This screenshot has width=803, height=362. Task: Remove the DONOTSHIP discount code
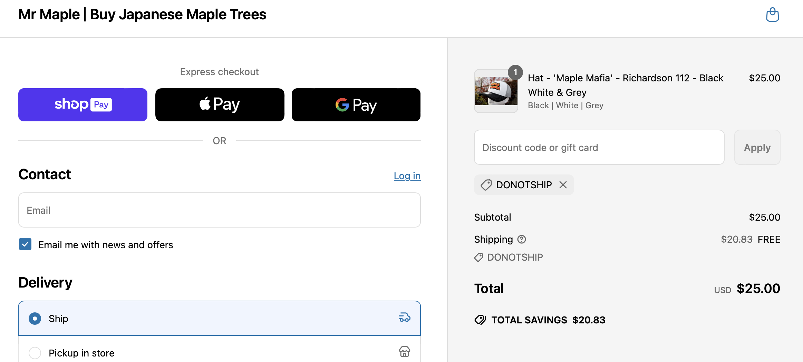coord(563,185)
